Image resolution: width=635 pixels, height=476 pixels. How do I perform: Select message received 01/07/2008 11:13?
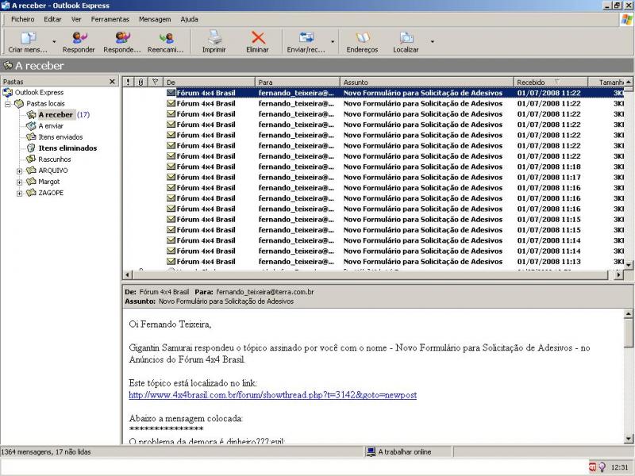click(373, 262)
